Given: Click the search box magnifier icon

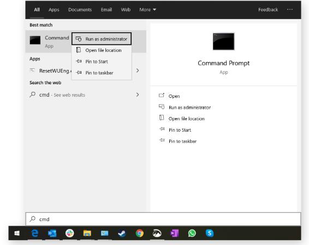Looking at the screenshot, I should [33, 219].
